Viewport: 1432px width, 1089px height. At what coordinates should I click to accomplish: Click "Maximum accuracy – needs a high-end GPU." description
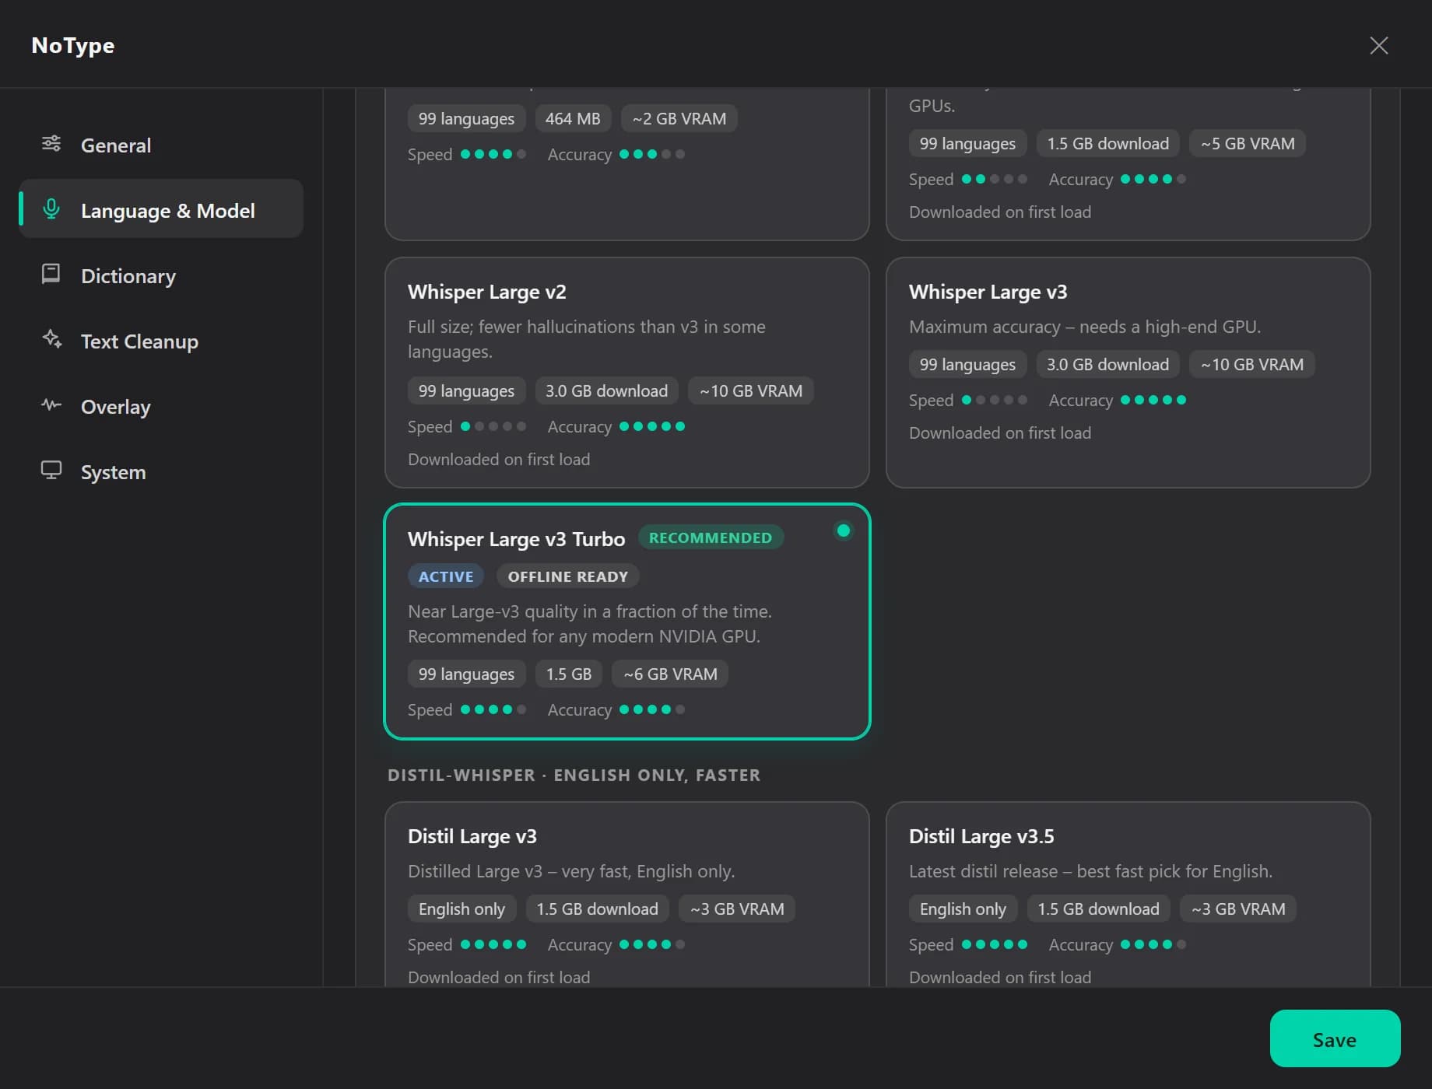pos(1085,327)
